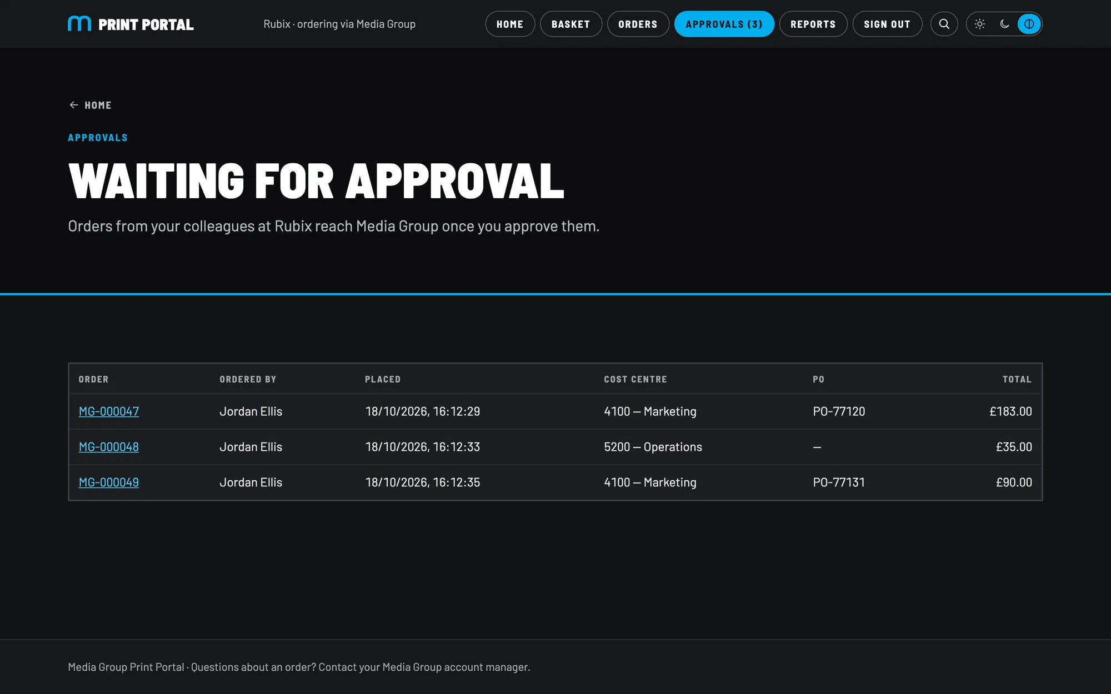The image size is (1111, 694).
Task: Click the footer account manager text
Action: 299,667
